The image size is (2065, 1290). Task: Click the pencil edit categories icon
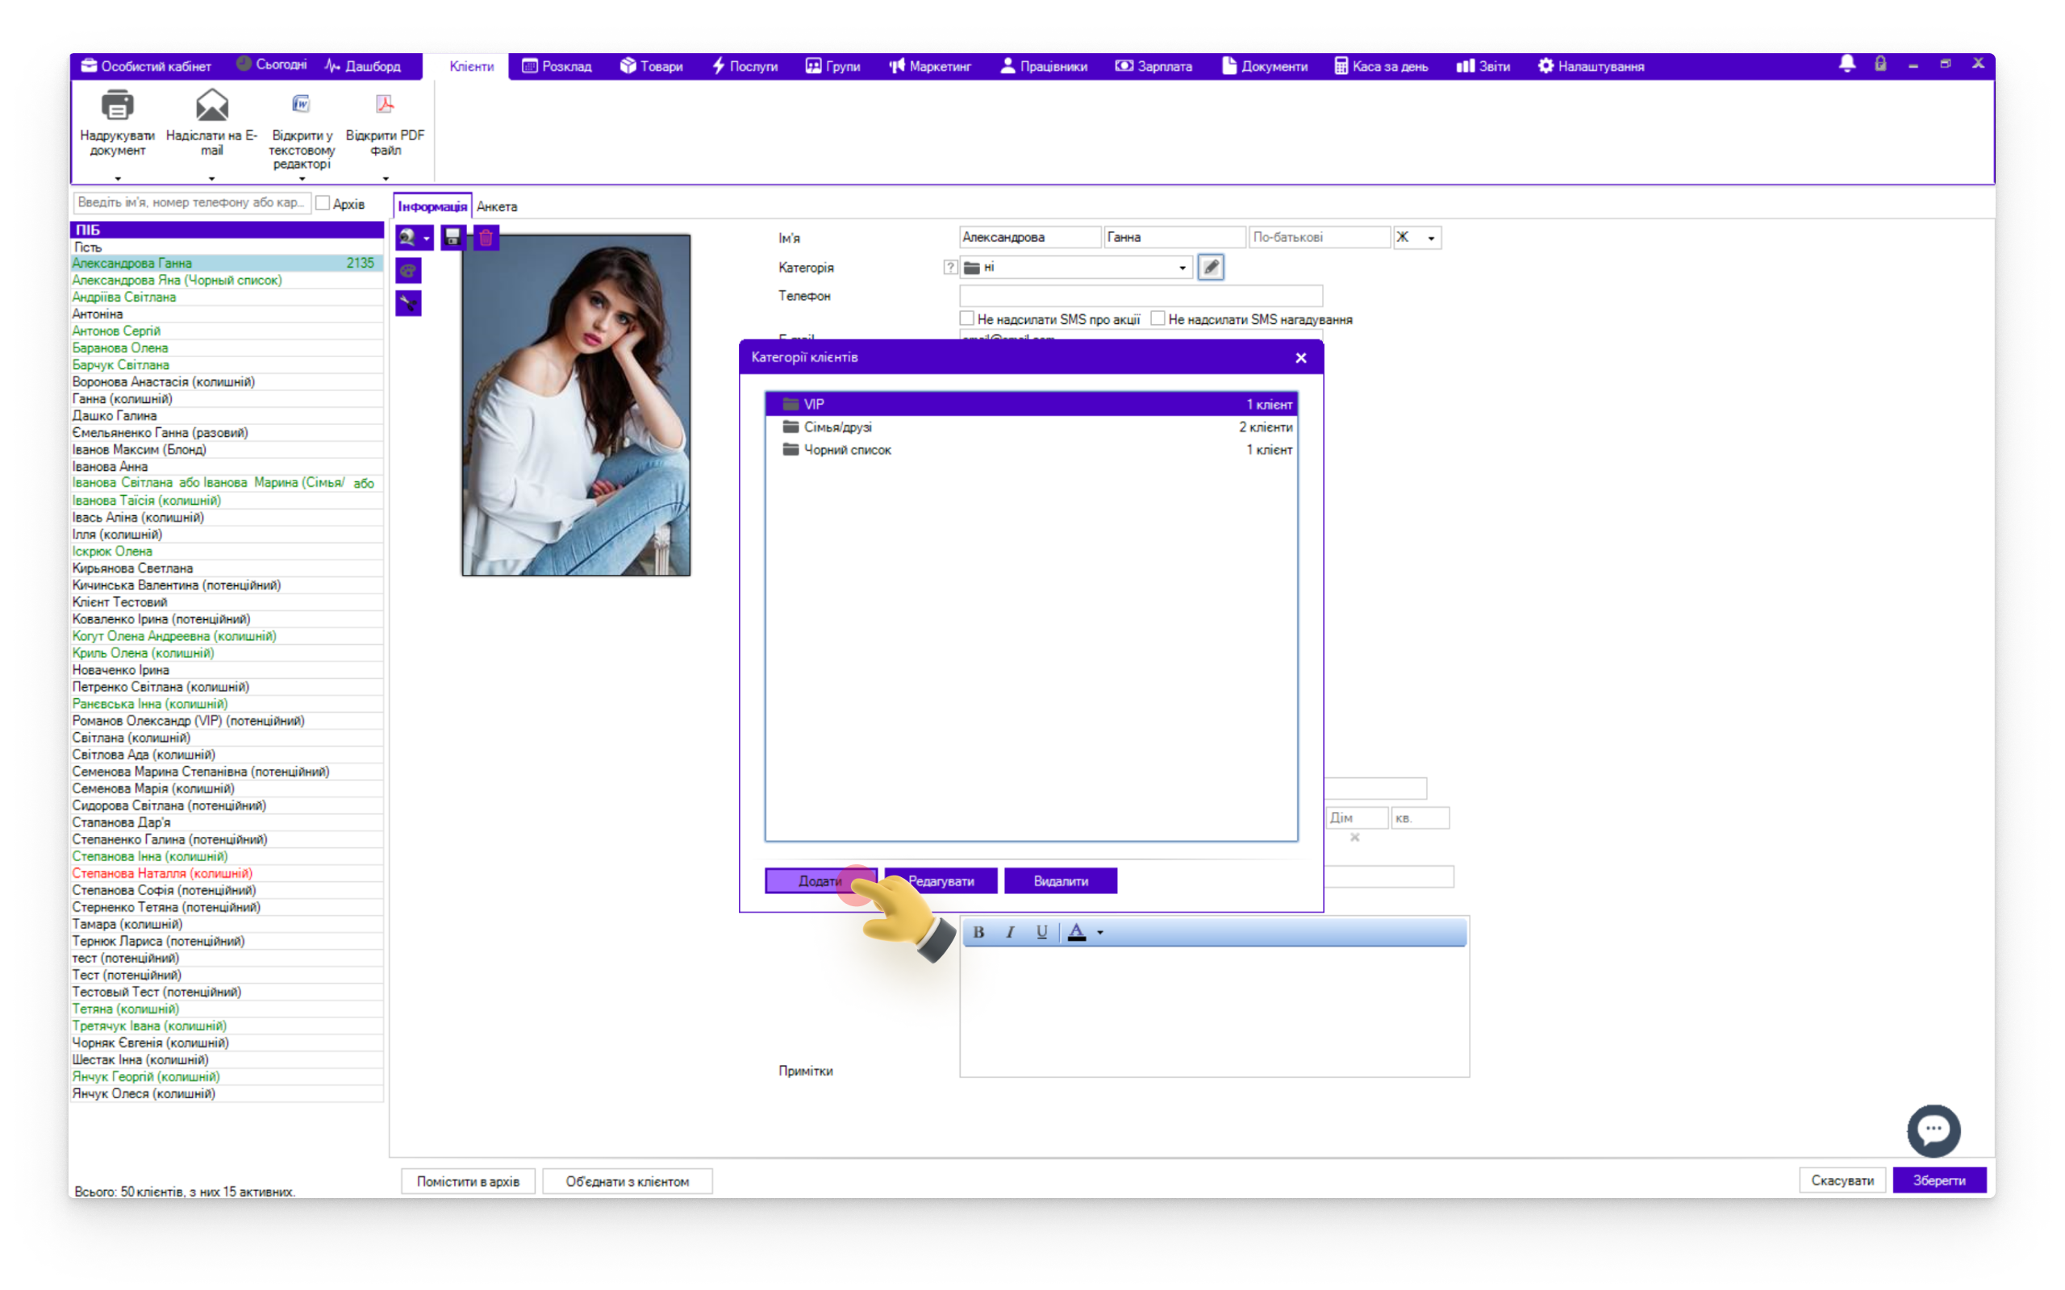[1210, 267]
